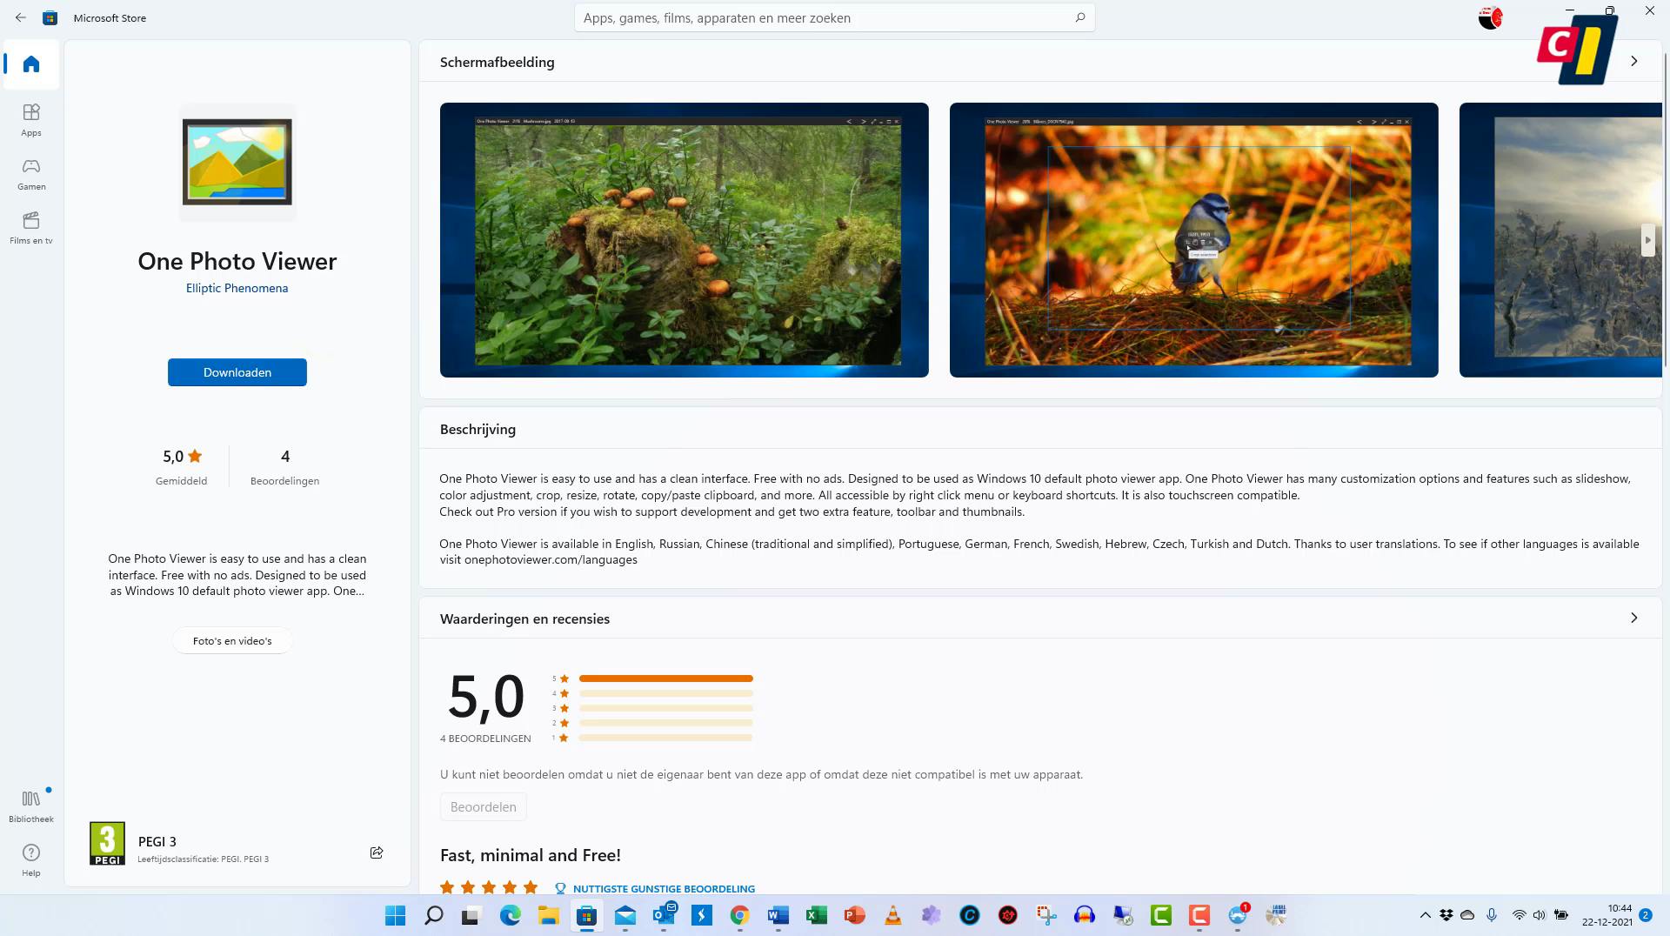The width and height of the screenshot is (1670, 936).
Task: Open the Mail app from taskbar
Action: coord(625,915)
